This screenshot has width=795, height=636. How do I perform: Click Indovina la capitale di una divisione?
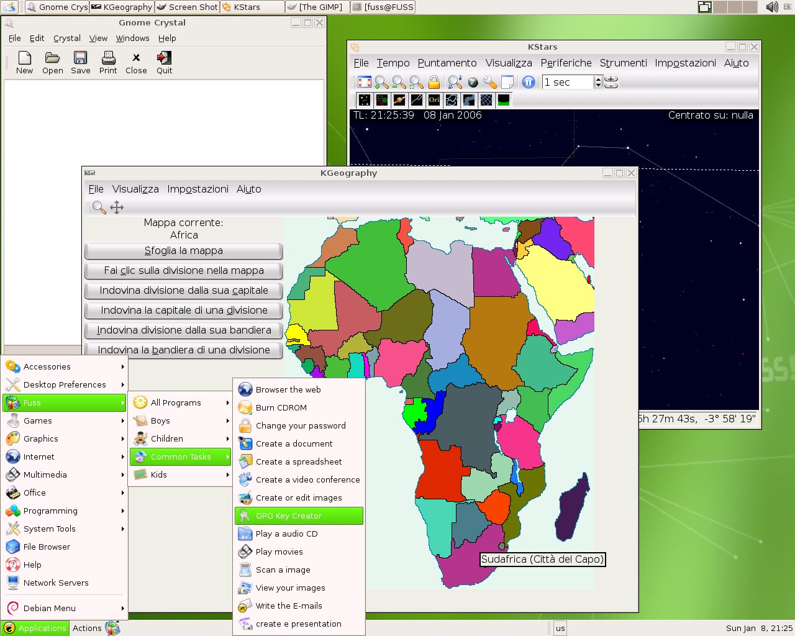coord(184,311)
